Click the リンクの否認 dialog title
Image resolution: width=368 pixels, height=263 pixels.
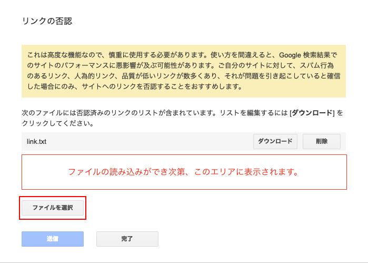click(x=47, y=21)
